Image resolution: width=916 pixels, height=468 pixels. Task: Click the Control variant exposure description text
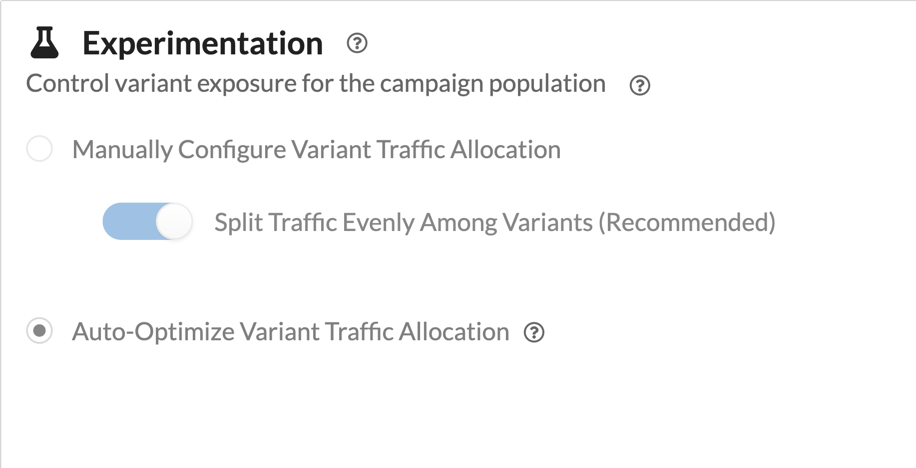click(316, 84)
